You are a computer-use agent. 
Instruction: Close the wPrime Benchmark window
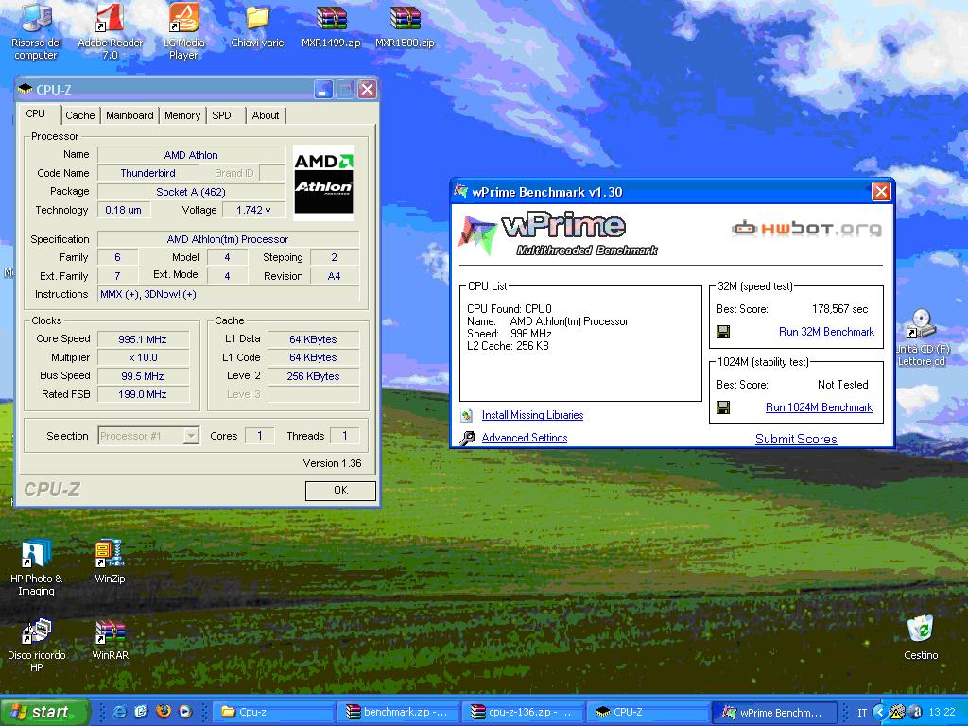tap(881, 192)
